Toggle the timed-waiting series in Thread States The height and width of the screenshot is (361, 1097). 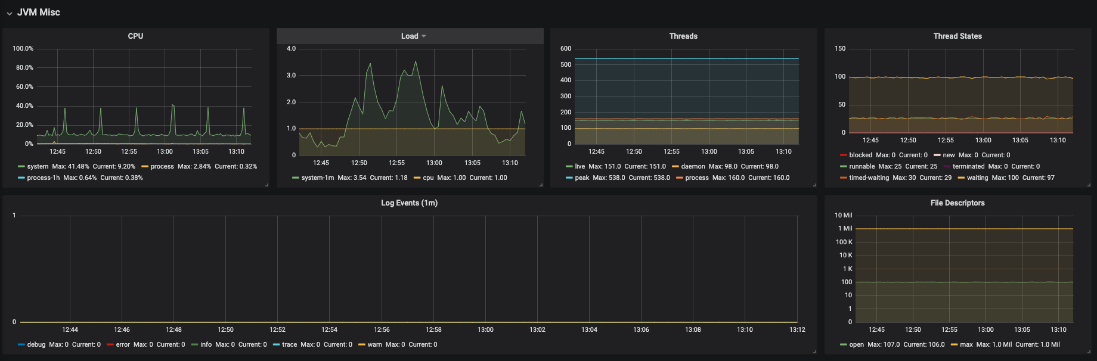click(869, 178)
